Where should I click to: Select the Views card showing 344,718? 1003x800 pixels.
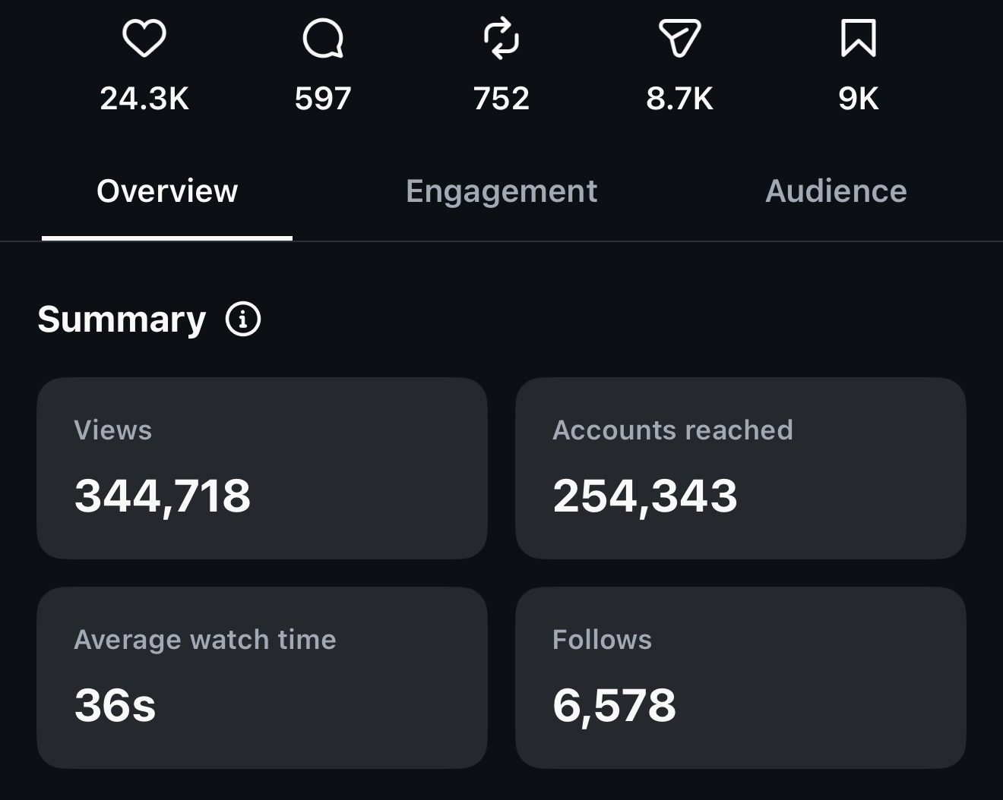click(262, 468)
